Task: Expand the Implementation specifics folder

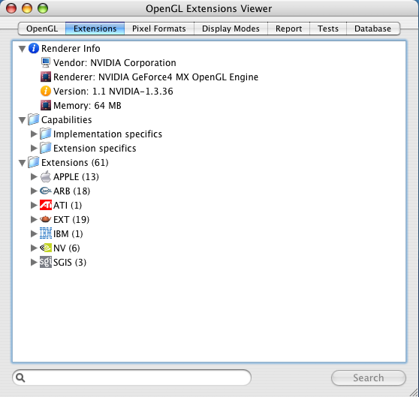Action: [x=34, y=134]
